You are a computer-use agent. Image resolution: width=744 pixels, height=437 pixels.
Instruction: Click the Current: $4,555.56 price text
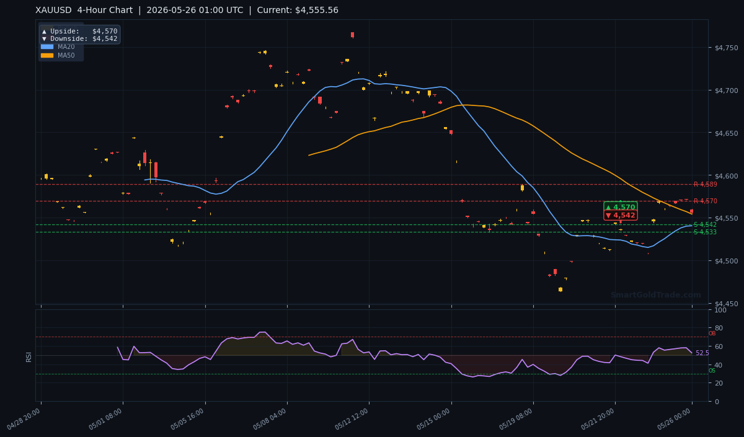click(x=297, y=10)
